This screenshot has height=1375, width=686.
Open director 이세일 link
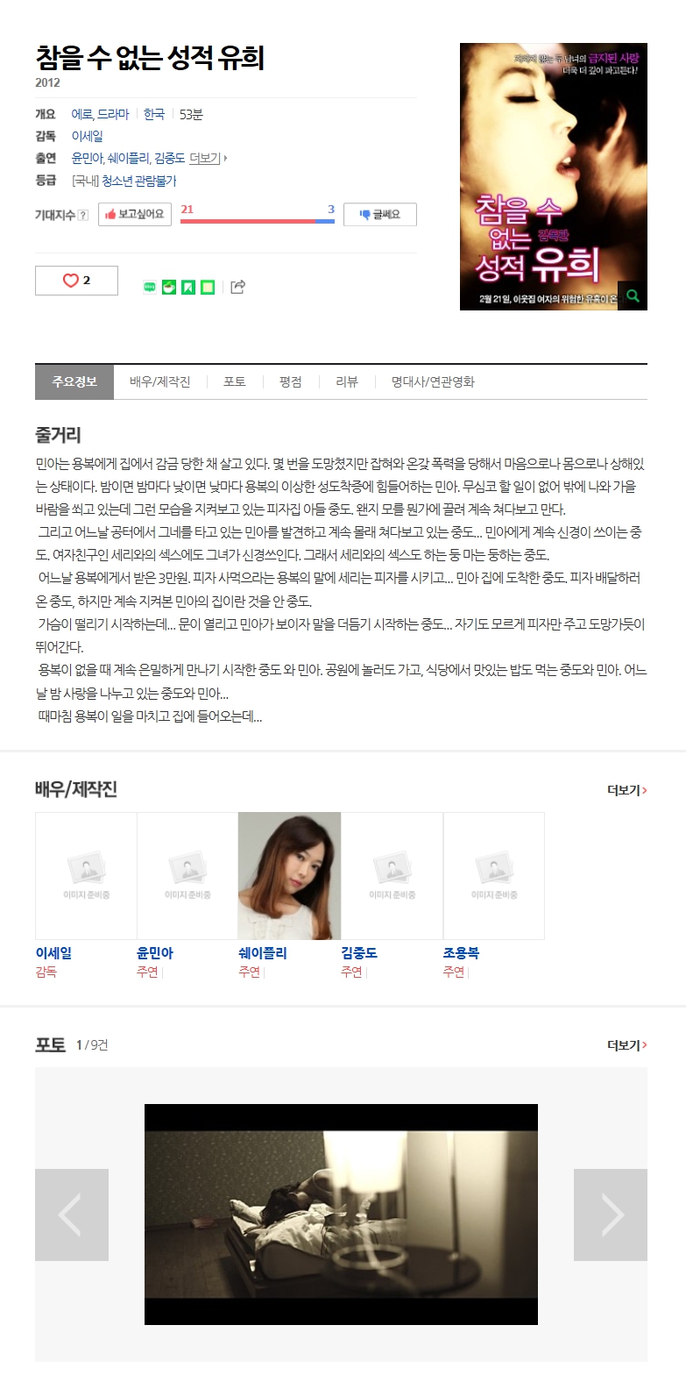[x=87, y=136]
